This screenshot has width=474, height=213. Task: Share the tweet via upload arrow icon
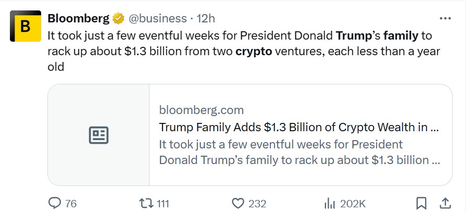(445, 203)
